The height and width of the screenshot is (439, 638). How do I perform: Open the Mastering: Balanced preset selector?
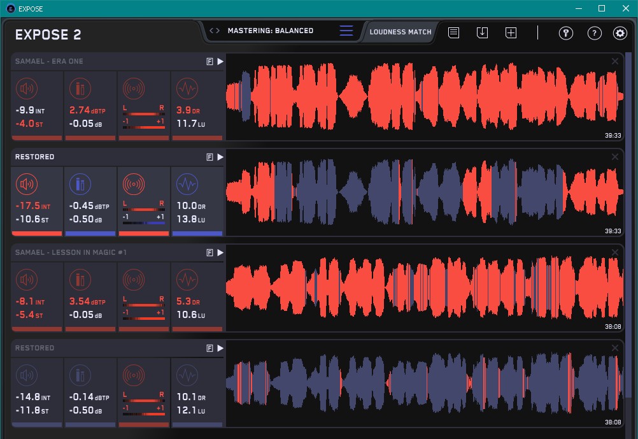(x=271, y=31)
